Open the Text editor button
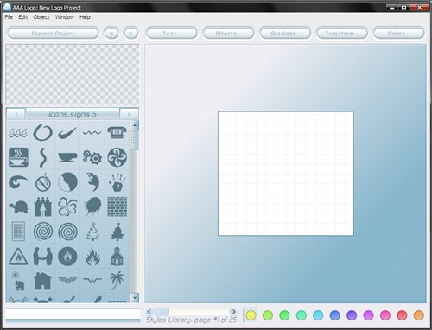Image resolution: width=432 pixels, height=330 pixels. coord(172,33)
